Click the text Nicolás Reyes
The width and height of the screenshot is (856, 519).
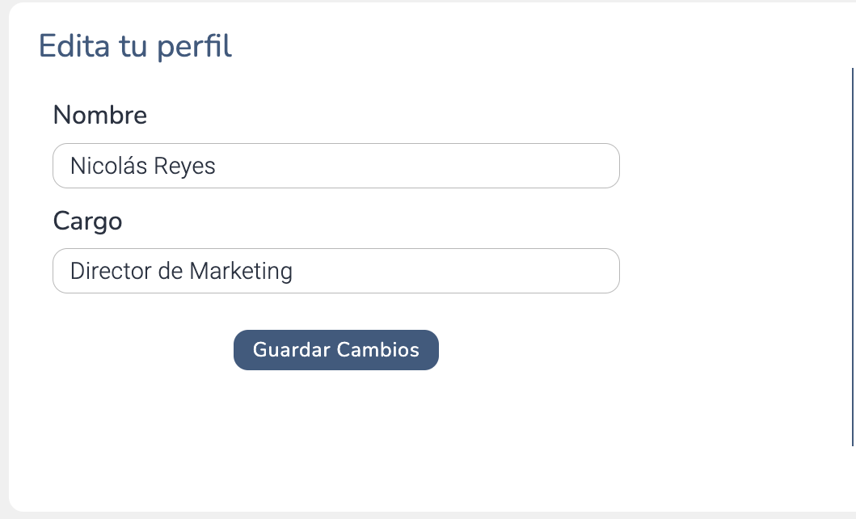pyautogui.click(x=143, y=165)
